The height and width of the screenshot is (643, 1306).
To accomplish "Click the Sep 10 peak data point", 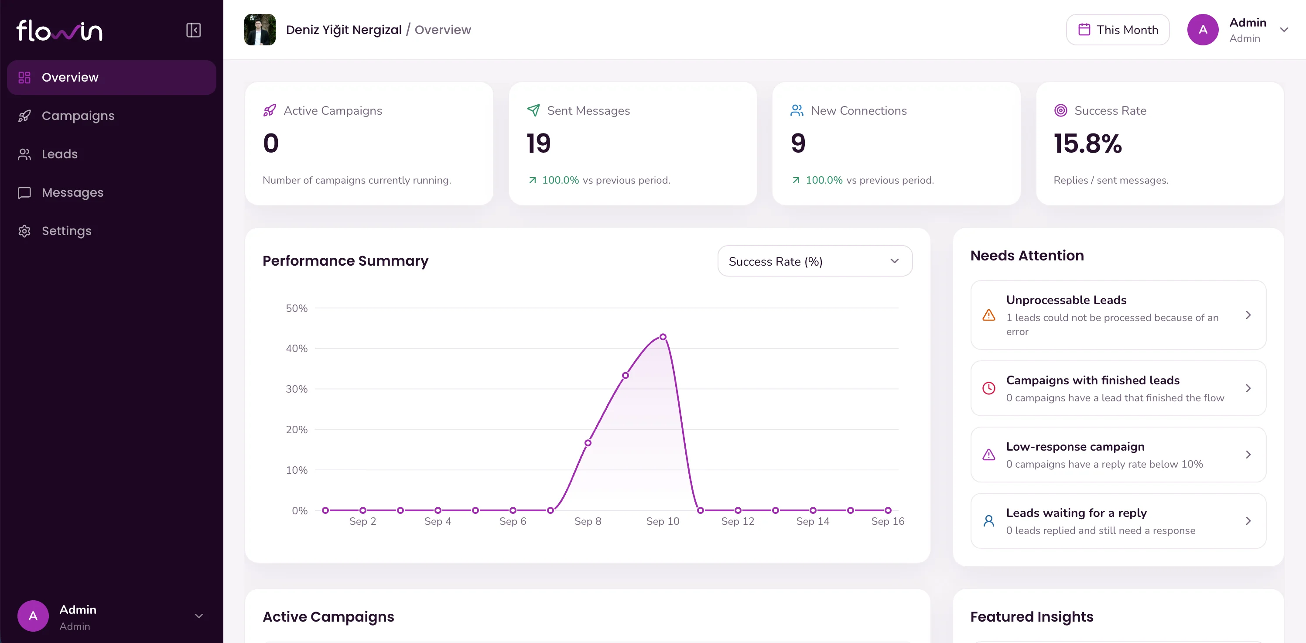I will click(663, 337).
